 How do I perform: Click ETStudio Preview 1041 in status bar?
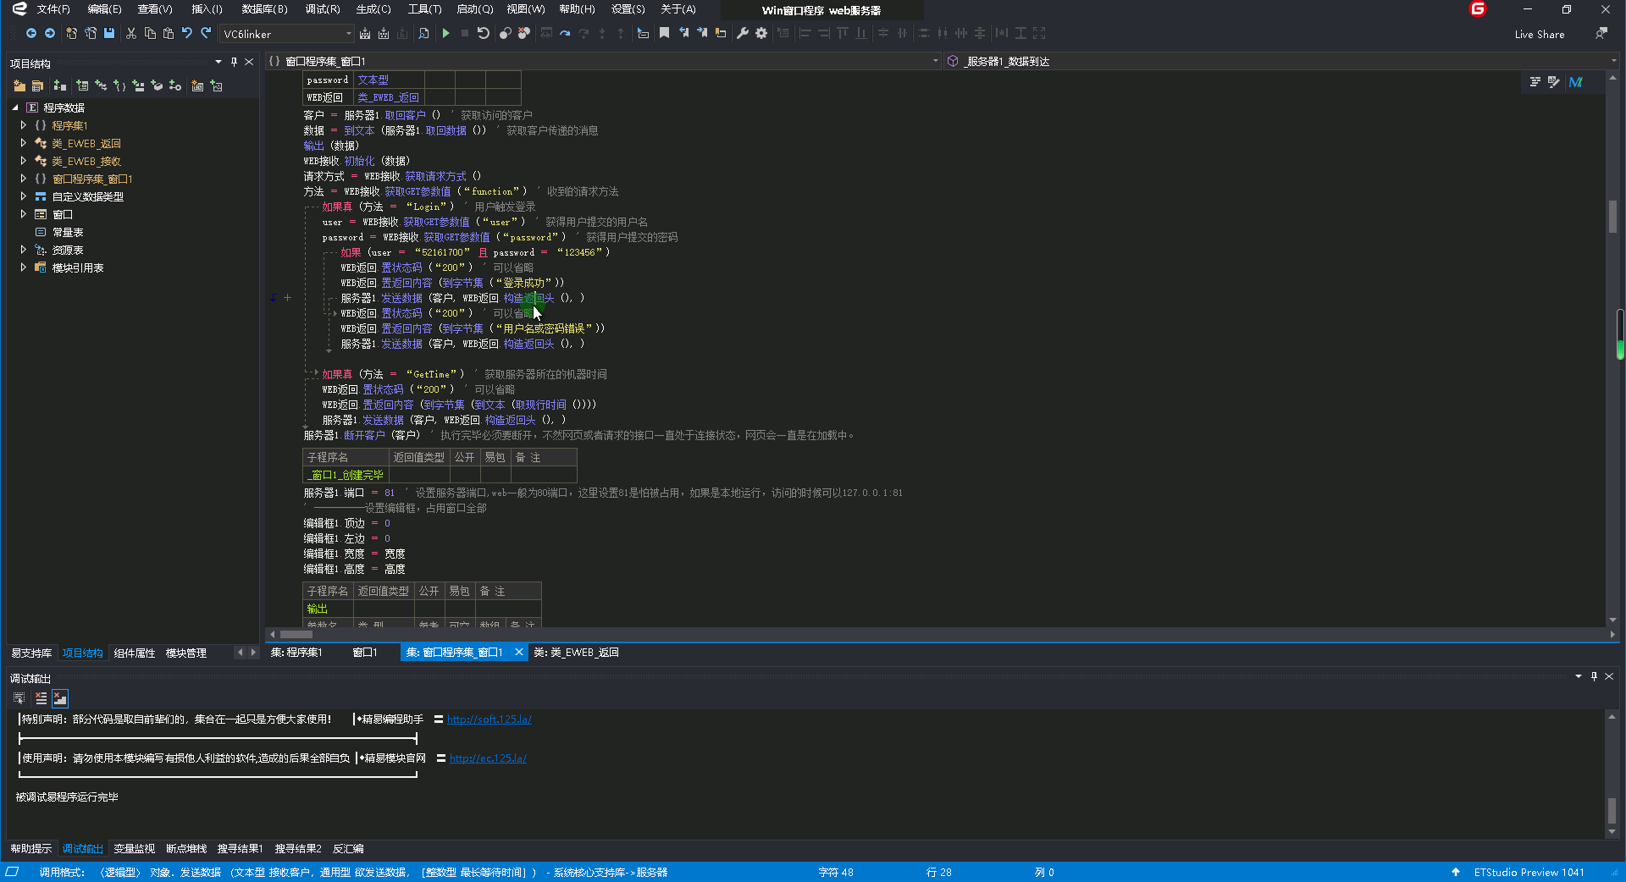coord(1529,873)
